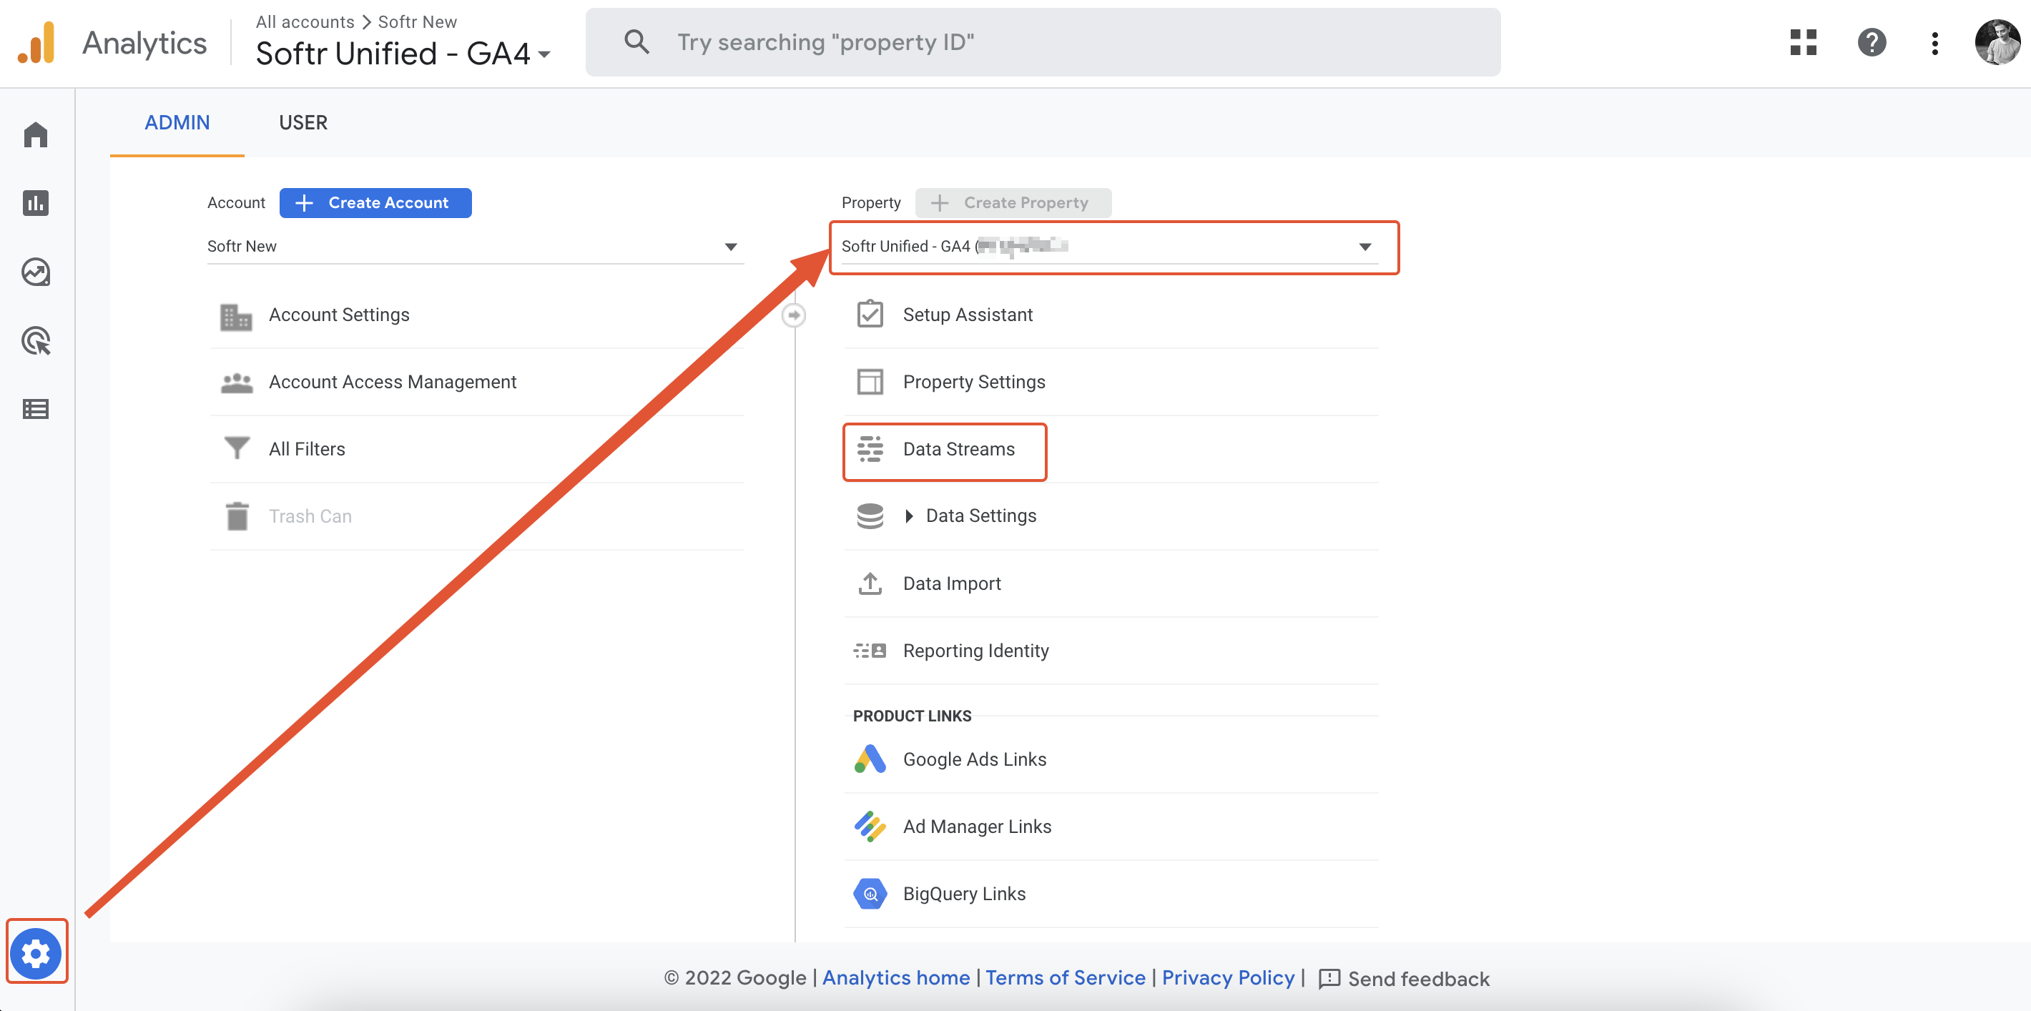The image size is (2031, 1011).
Task: Click the Create Account button
Action: click(x=375, y=202)
